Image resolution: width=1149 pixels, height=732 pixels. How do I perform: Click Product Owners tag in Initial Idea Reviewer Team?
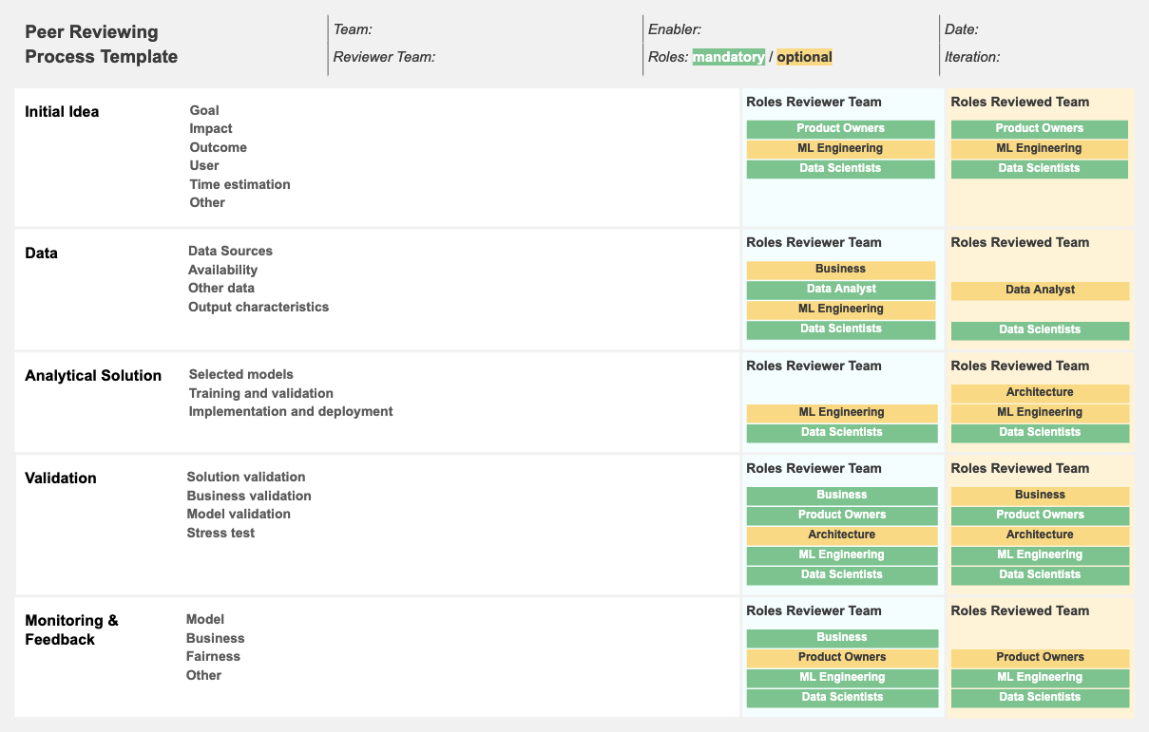click(840, 128)
